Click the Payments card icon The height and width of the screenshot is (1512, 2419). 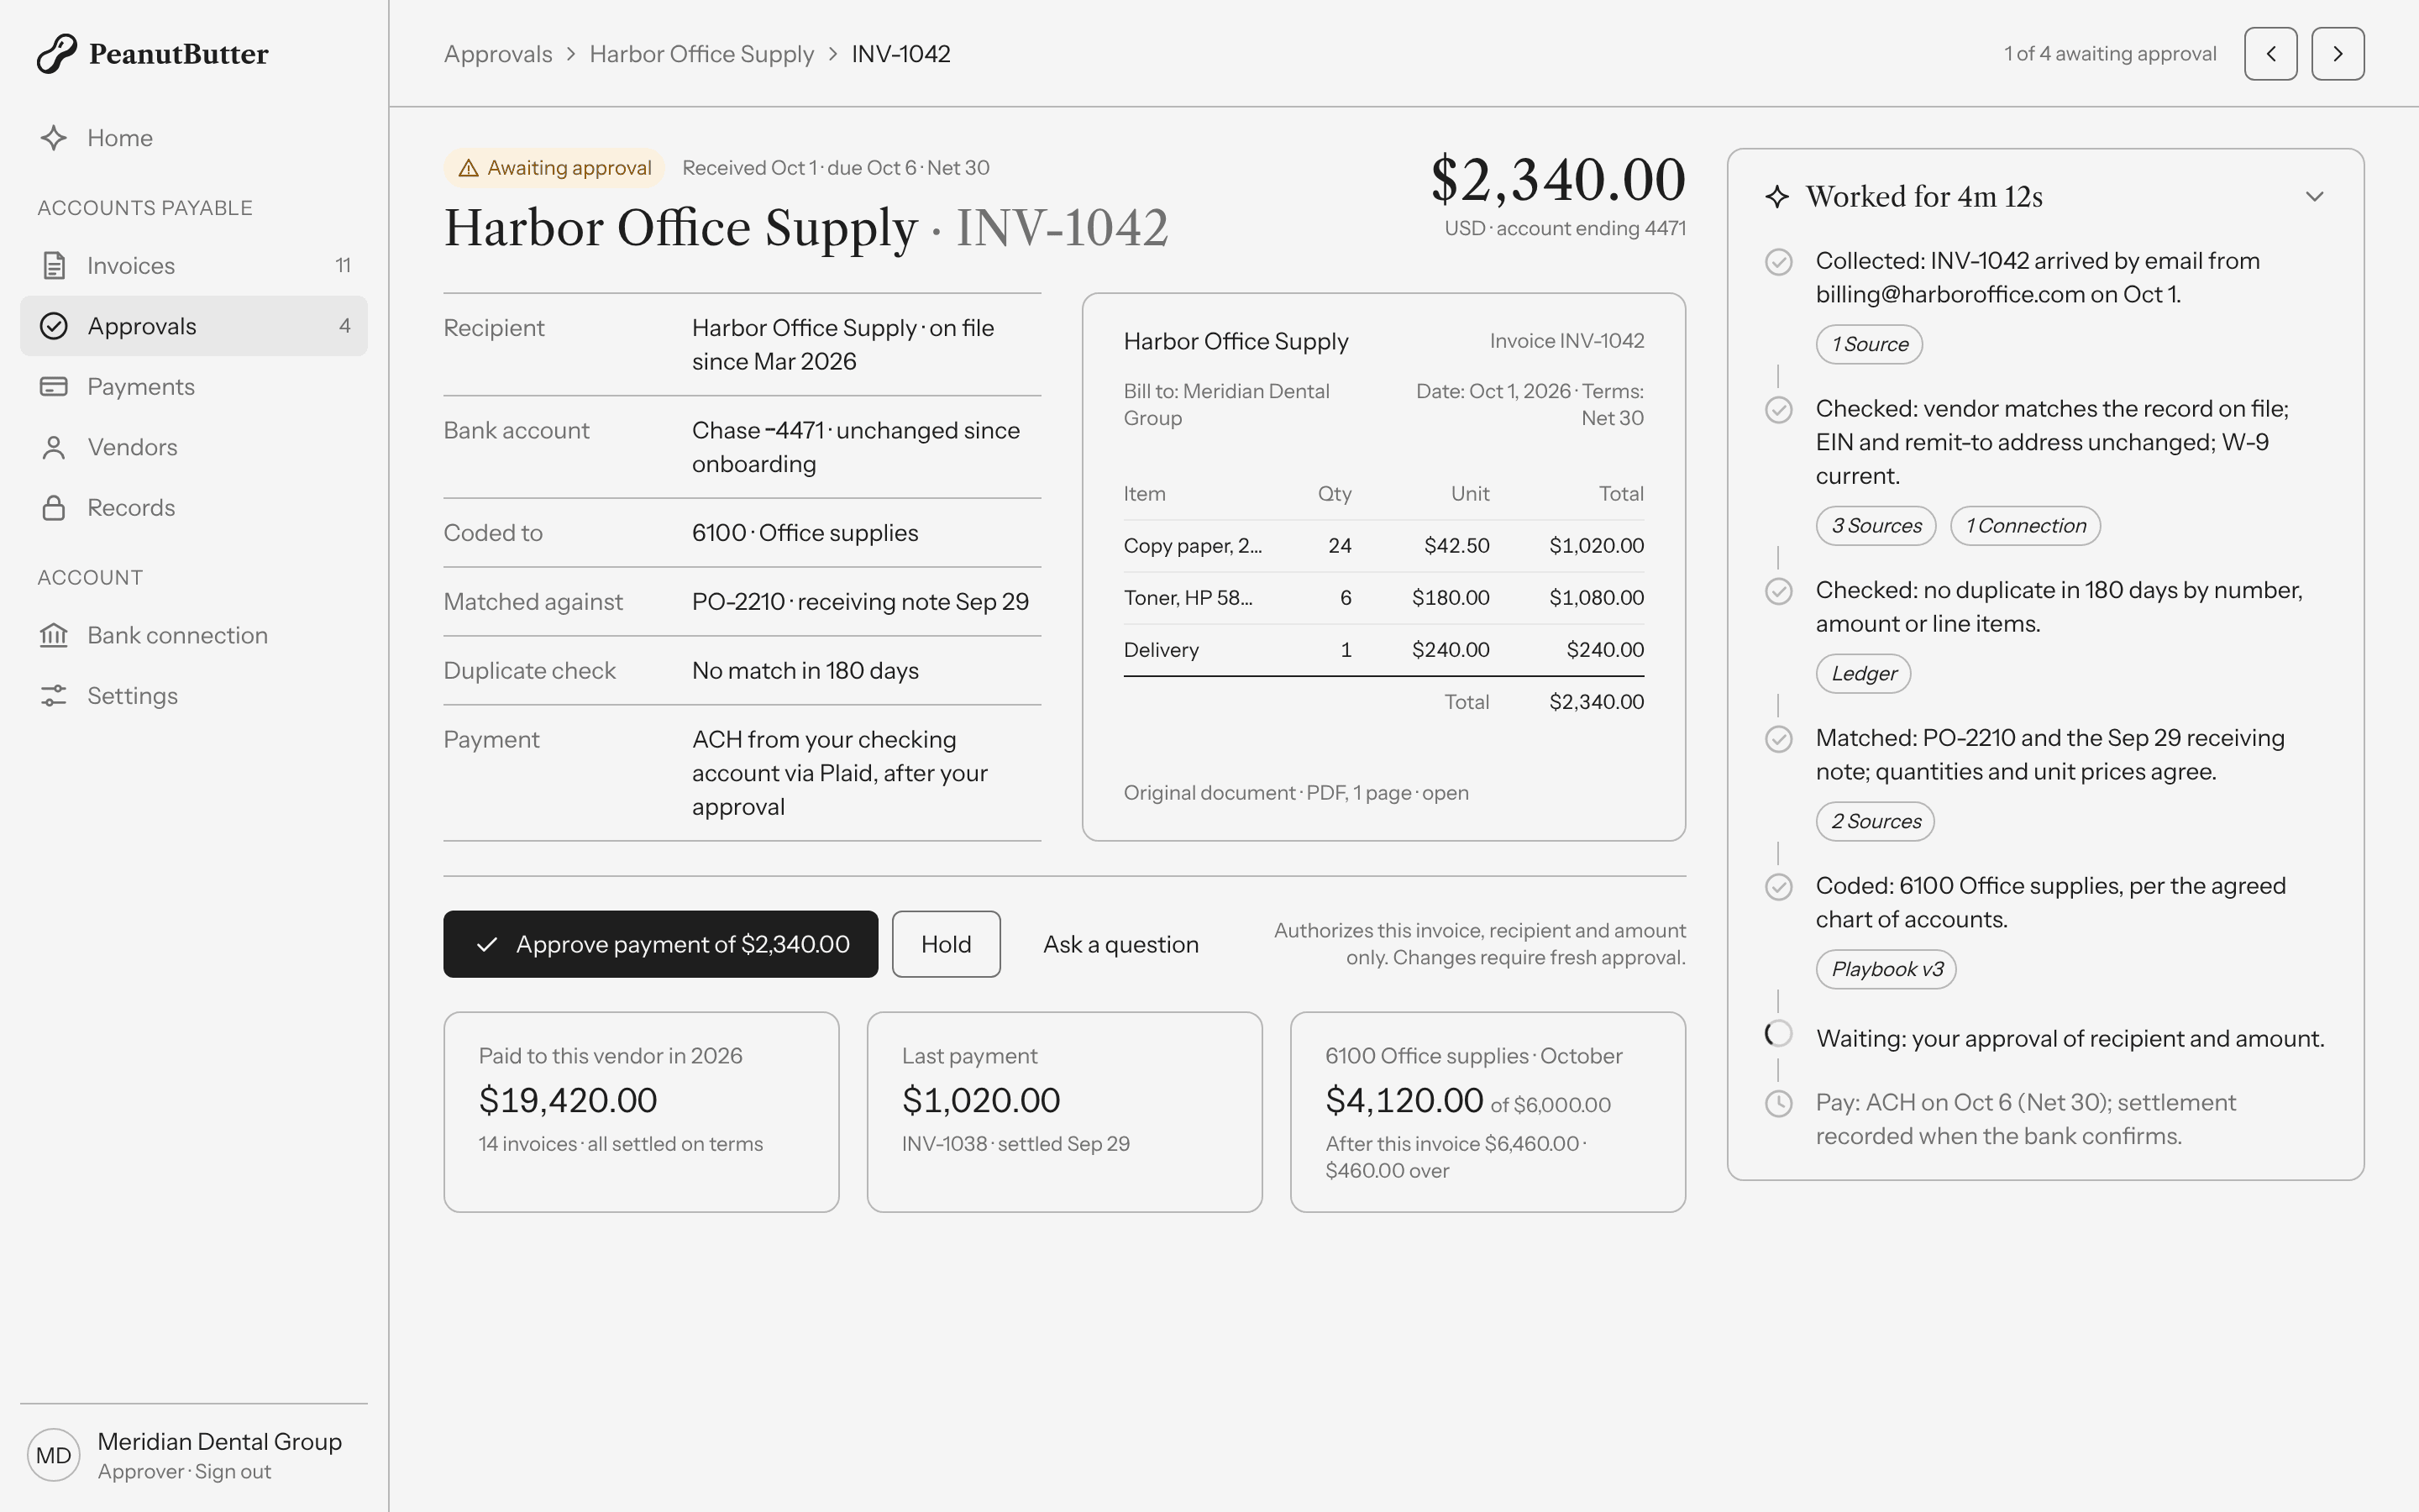[x=54, y=386]
